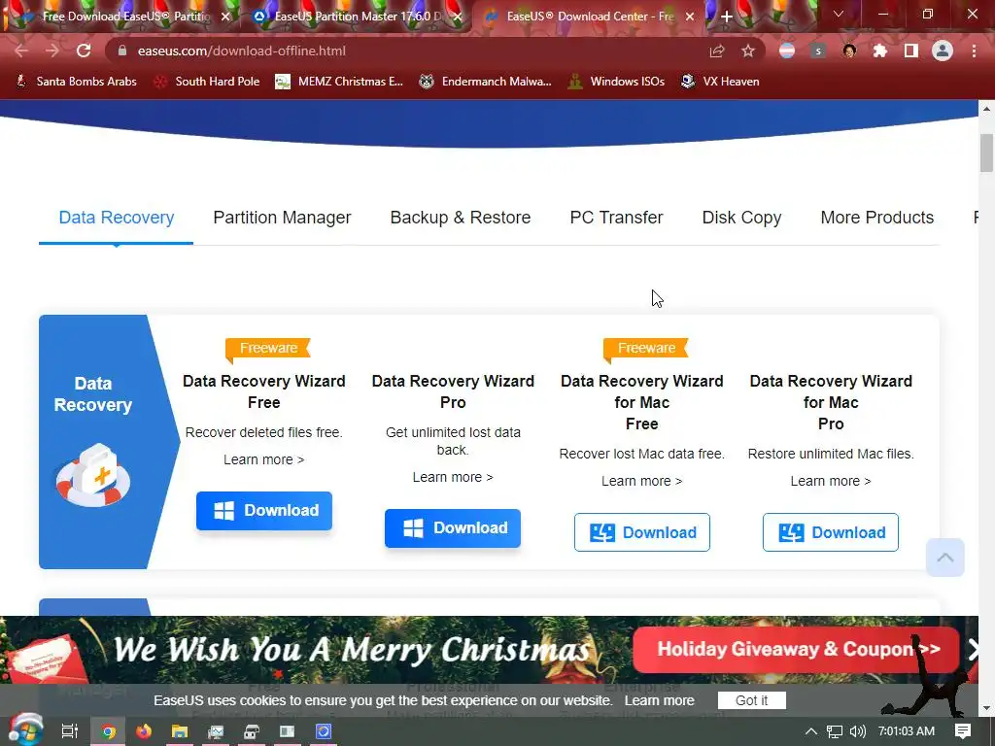Open VX Heaven bookmark
Image resolution: width=995 pixels, height=746 pixels.
[x=720, y=82]
